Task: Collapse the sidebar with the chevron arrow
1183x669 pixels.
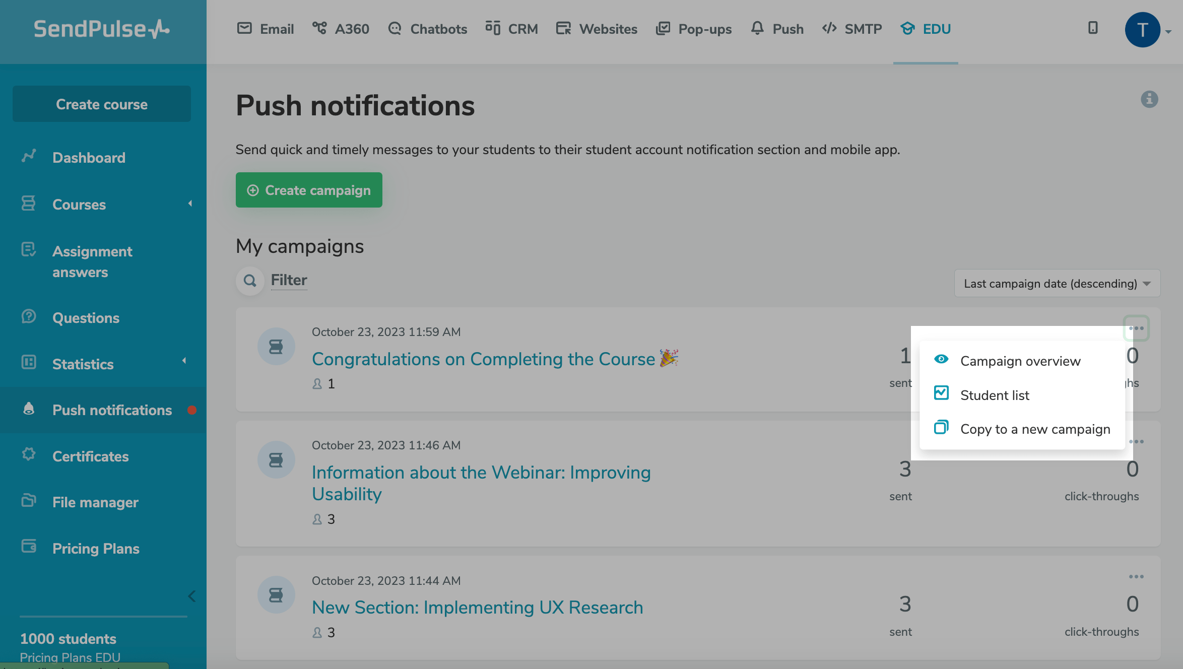Action: pos(192,596)
